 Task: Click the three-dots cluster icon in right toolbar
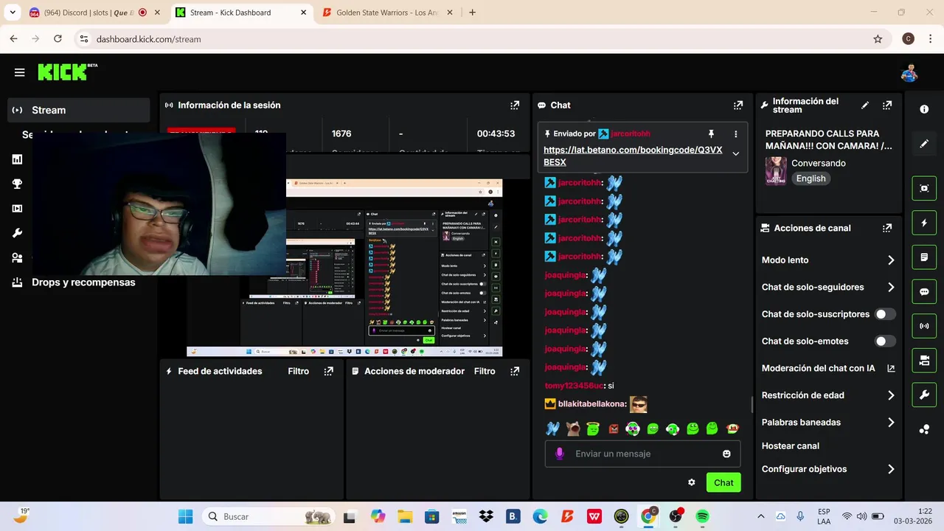924,429
